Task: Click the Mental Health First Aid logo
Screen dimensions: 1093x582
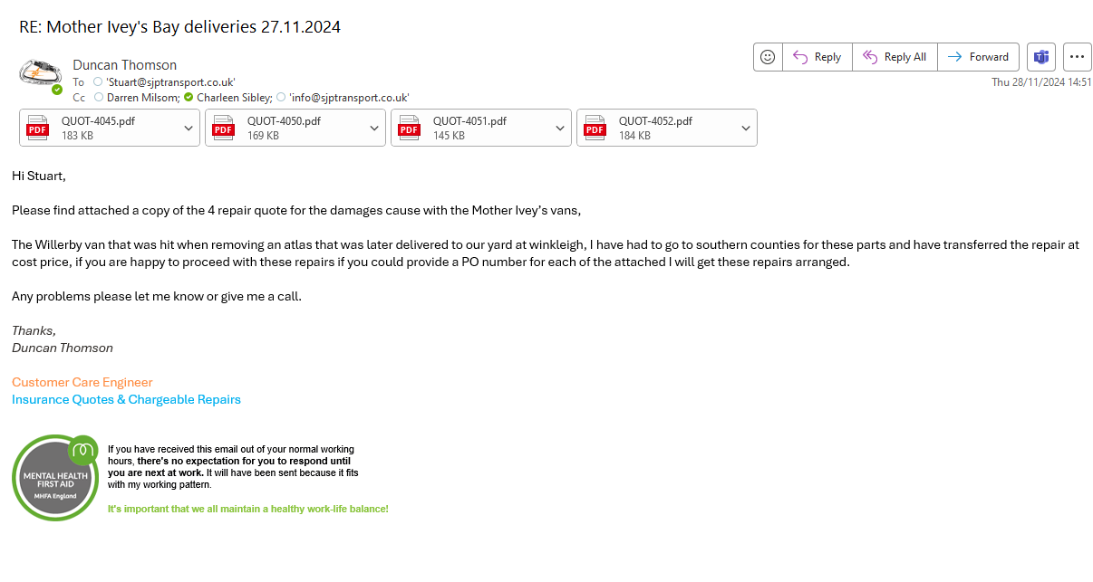Action: coord(55,477)
